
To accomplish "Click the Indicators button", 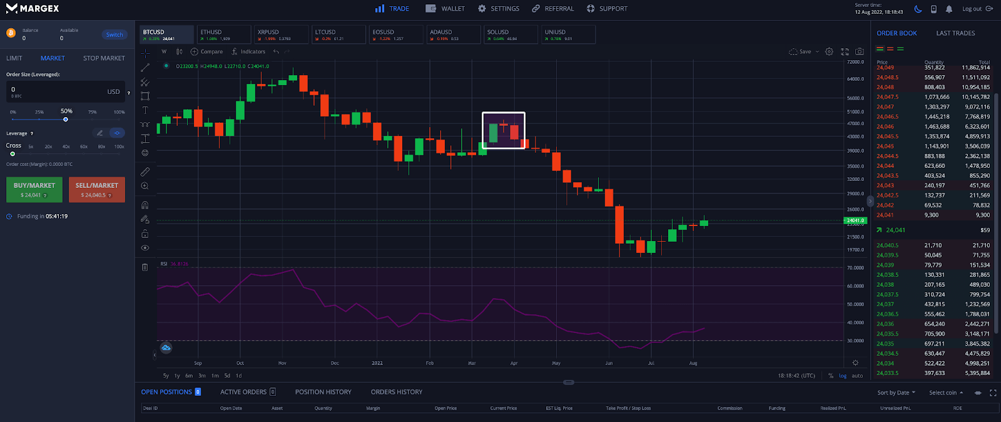I will point(248,52).
